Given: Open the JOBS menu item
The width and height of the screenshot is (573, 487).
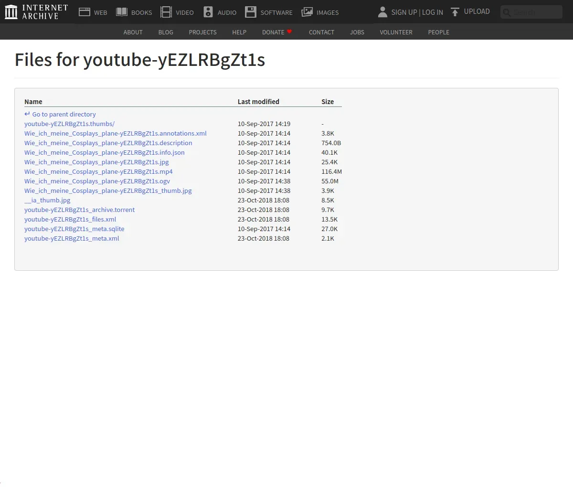Looking at the screenshot, I should click(x=357, y=32).
